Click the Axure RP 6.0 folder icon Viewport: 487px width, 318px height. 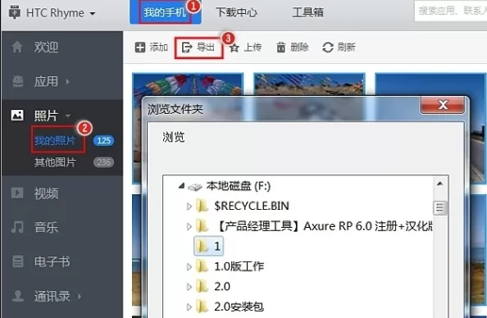pyautogui.click(x=203, y=226)
